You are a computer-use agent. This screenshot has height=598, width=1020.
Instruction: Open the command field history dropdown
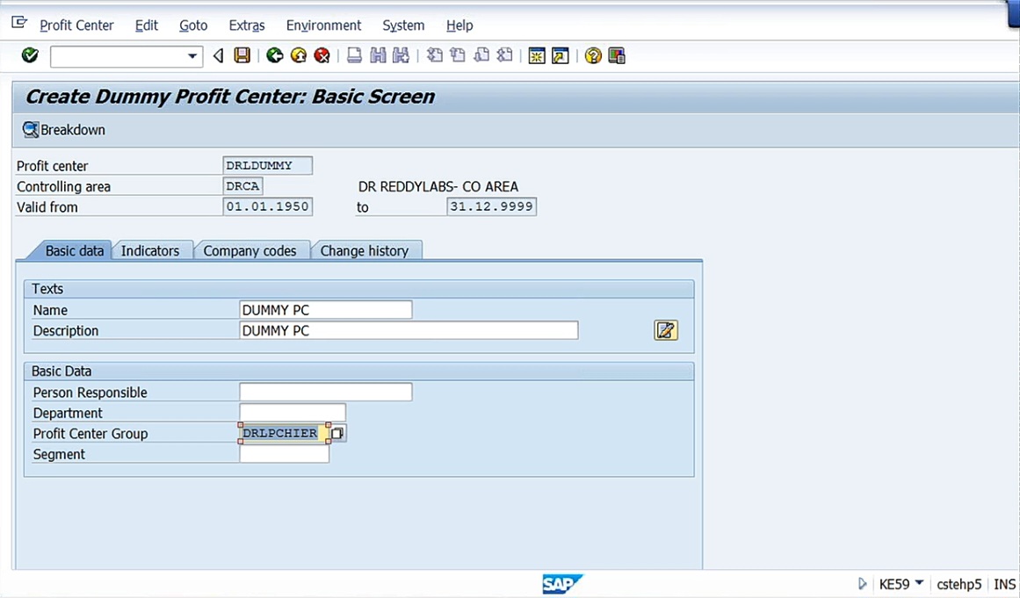192,56
